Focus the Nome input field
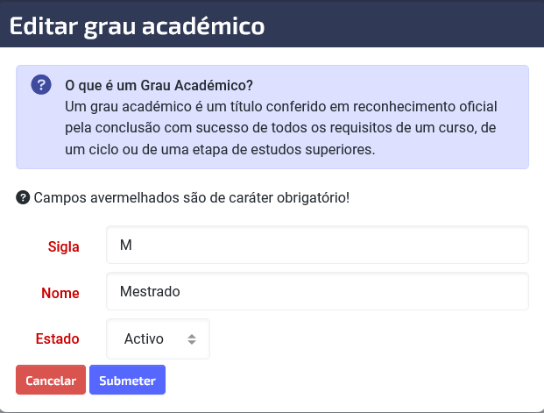 [x=317, y=291]
